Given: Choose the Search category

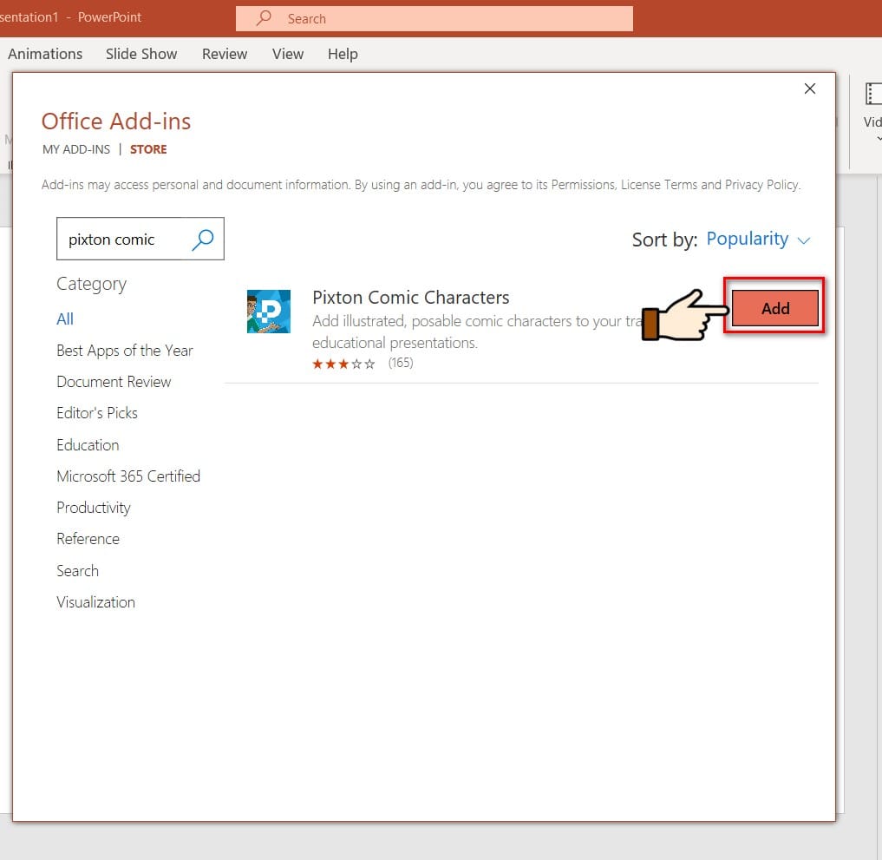Looking at the screenshot, I should click(x=78, y=571).
